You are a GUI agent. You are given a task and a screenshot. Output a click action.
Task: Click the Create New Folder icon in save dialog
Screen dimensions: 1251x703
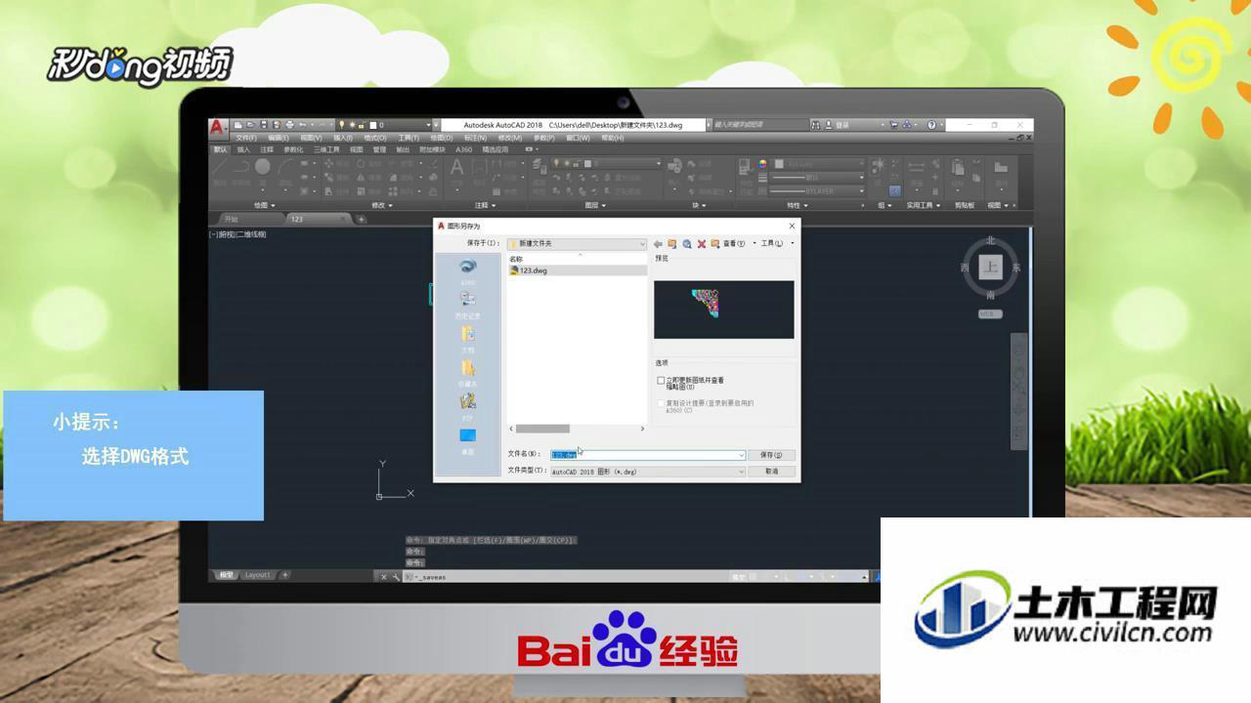coord(715,244)
